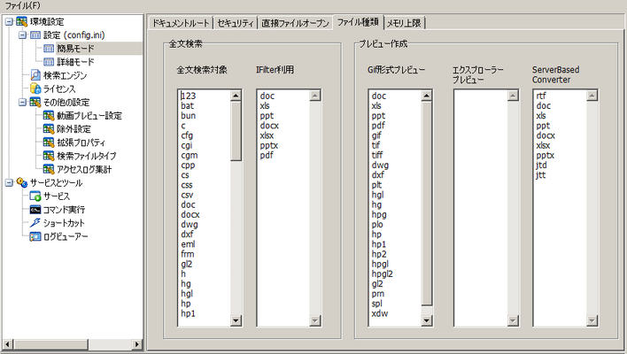Click the 動画プレビュー設定 icon
This screenshot has width=627, height=354.
[49, 116]
